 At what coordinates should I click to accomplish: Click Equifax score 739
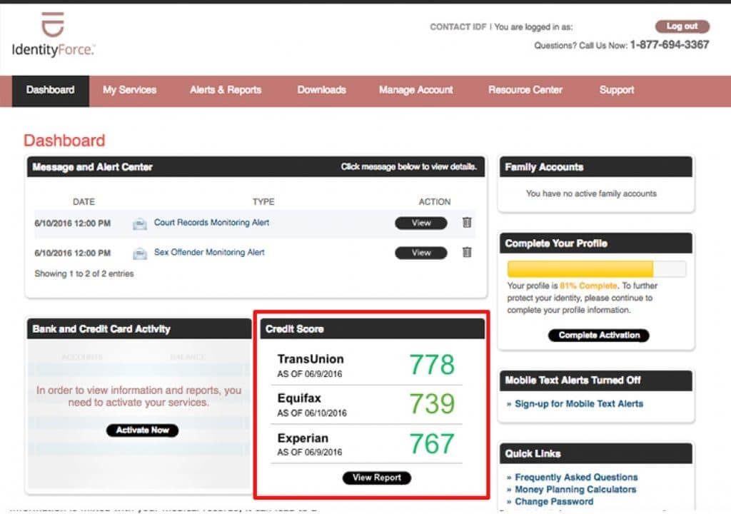pyautogui.click(x=432, y=404)
